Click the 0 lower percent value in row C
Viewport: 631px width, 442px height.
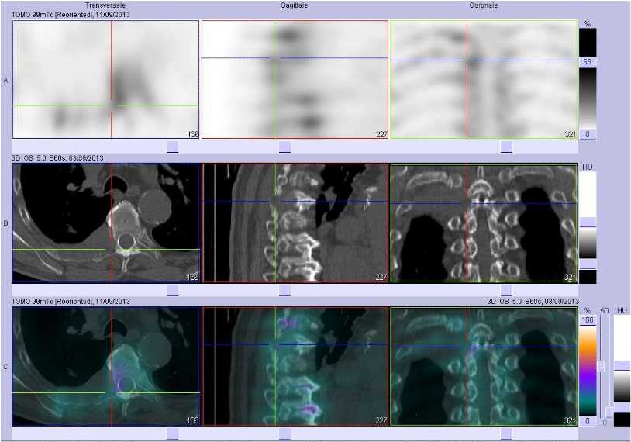click(x=588, y=421)
